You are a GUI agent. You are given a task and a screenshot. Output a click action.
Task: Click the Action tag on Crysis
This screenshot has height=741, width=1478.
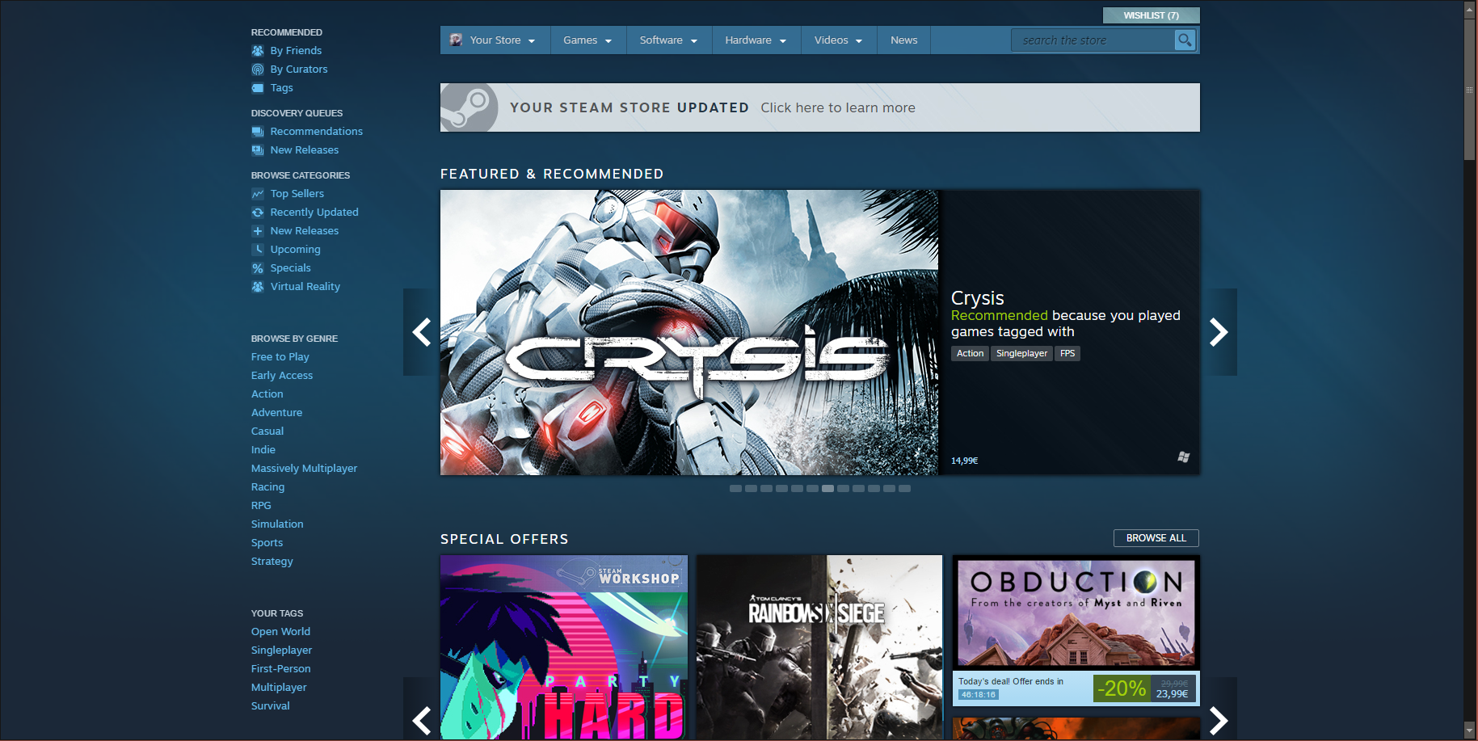(x=970, y=353)
